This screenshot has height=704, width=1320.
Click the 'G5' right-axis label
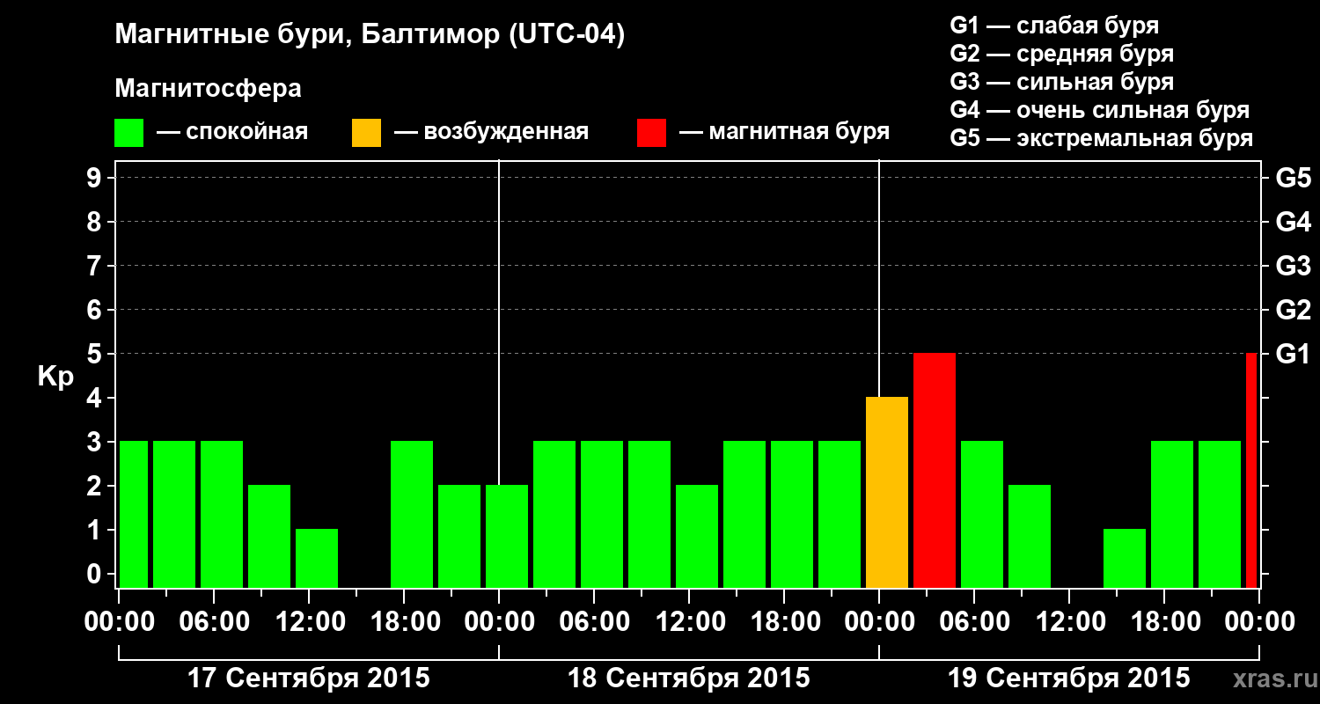coord(1293,178)
